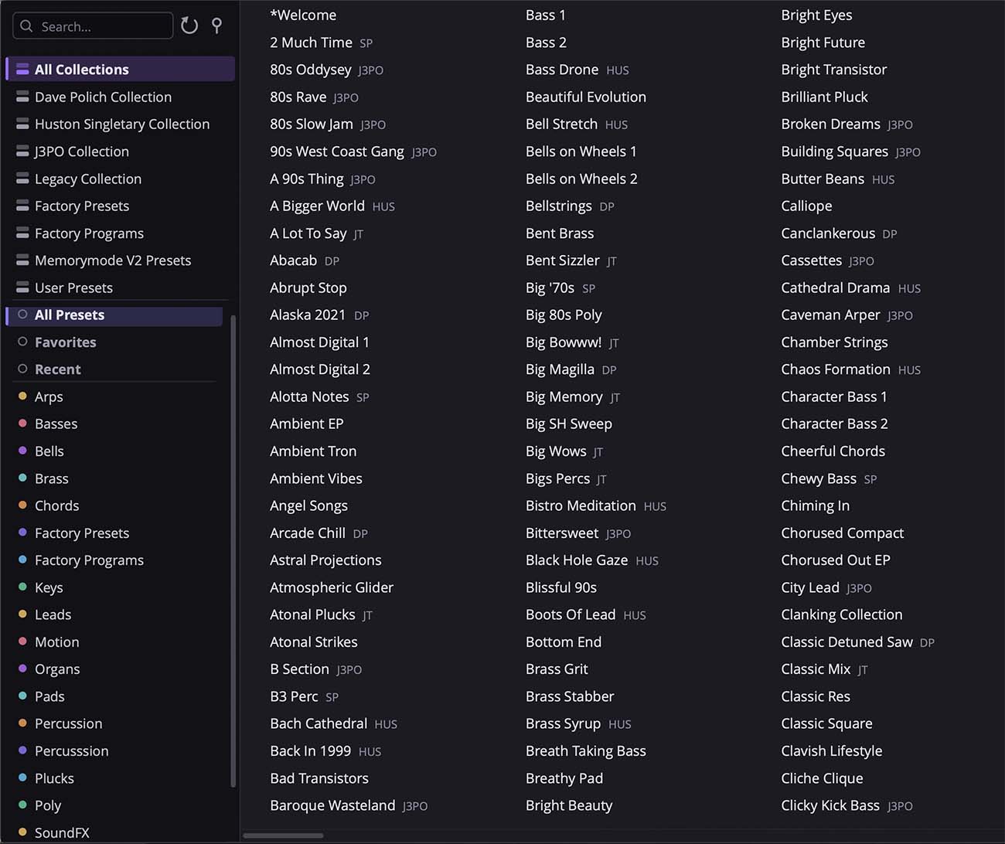The image size is (1005, 844).
Task: Load the A Bigger World preset
Action: [317, 206]
